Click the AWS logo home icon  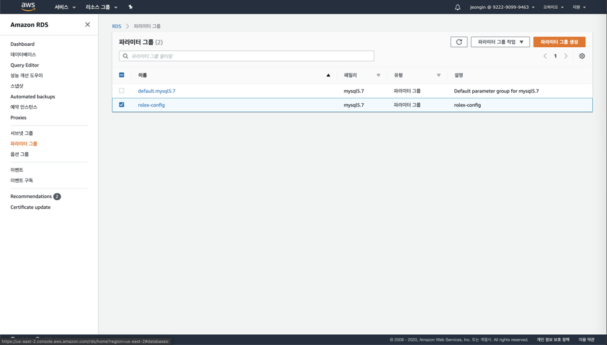click(x=28, y=7)
